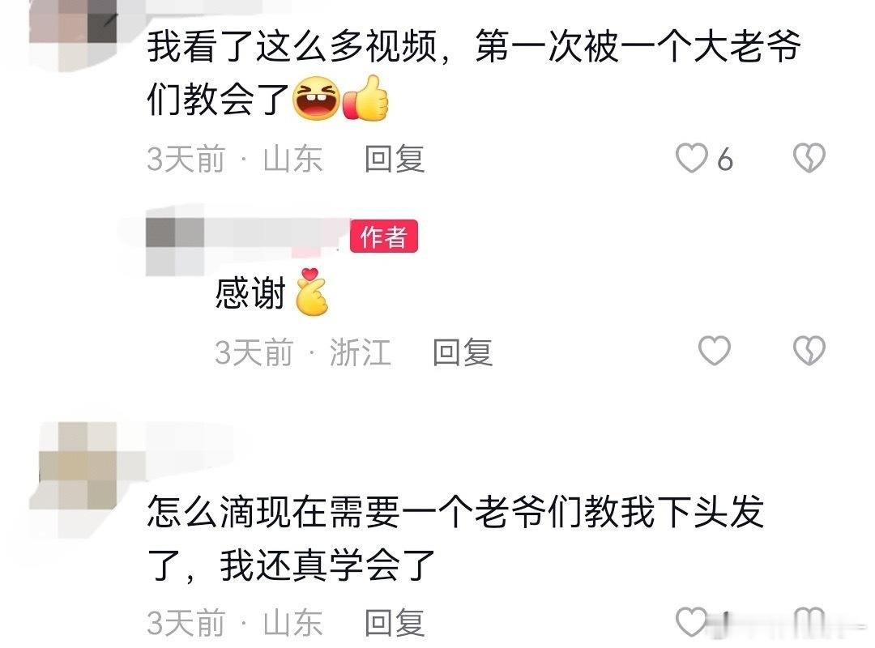Dislike the bottom comment about 下头发
875x648 pixels.
(x=809, y=621)
